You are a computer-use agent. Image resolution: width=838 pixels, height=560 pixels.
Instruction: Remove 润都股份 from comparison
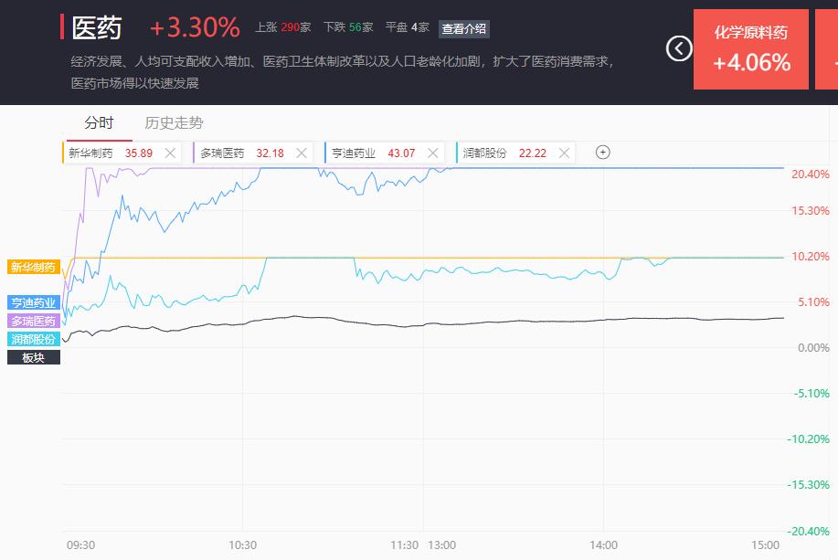[x=564, y=153]
